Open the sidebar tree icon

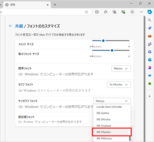pos(150,84)
